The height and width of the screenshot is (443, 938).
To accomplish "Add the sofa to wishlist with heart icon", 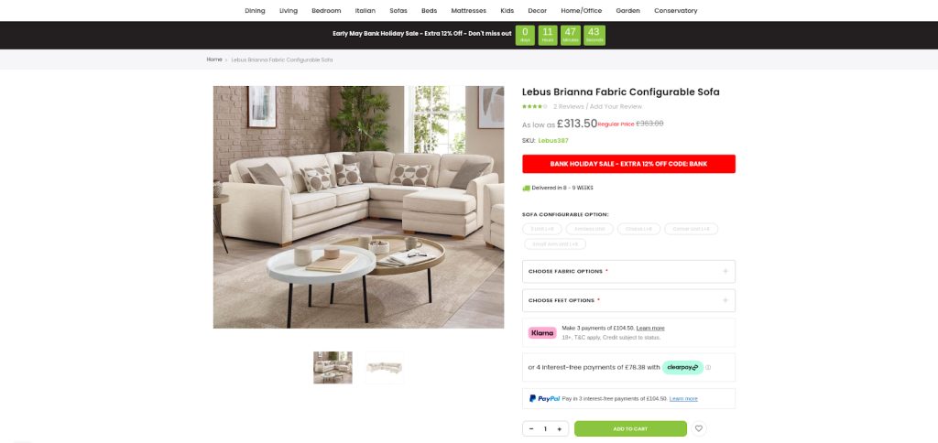I will coord(699,428).
